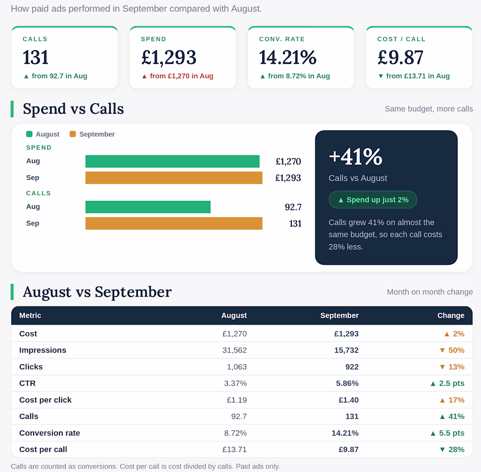The image size is (481, 472).
Task: Click the 'CTR' row label
Action: point(27,384)
